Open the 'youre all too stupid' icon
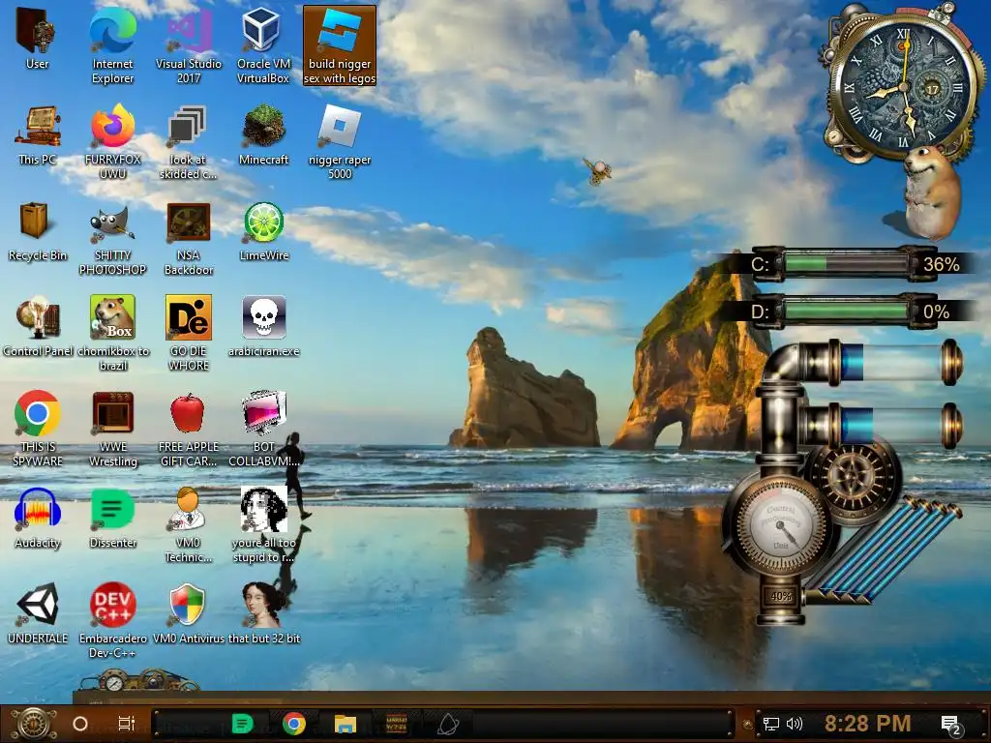The image size is (991, 743). pyautogui.click(x=263, y=525)
